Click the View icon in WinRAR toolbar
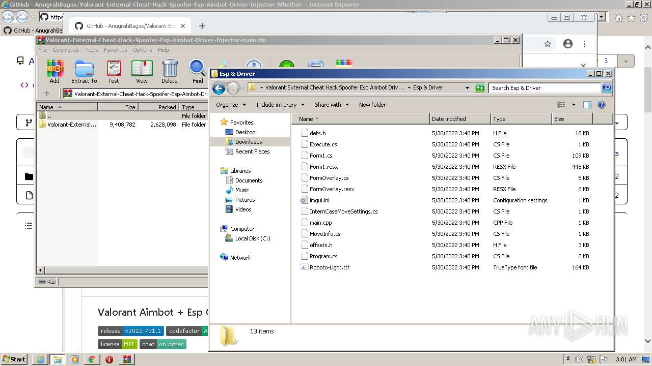 tap(142, 72)
